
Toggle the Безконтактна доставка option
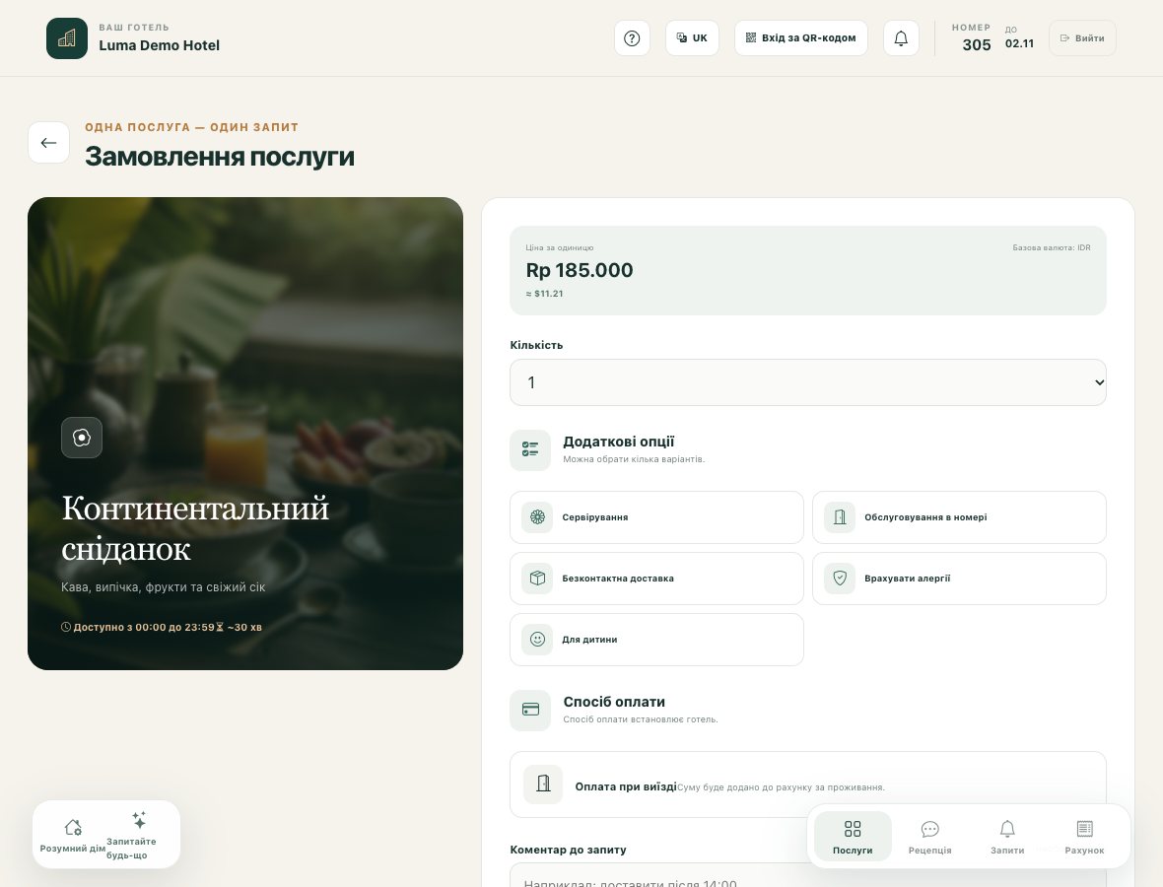tap(656, 579)
